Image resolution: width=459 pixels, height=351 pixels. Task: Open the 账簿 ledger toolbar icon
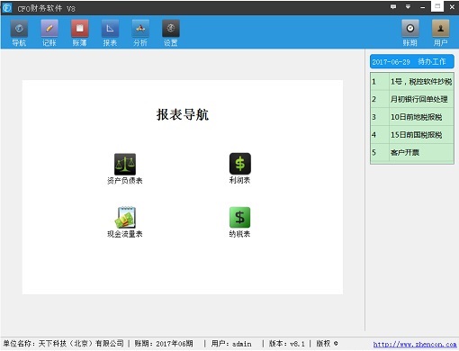point(80,33)
